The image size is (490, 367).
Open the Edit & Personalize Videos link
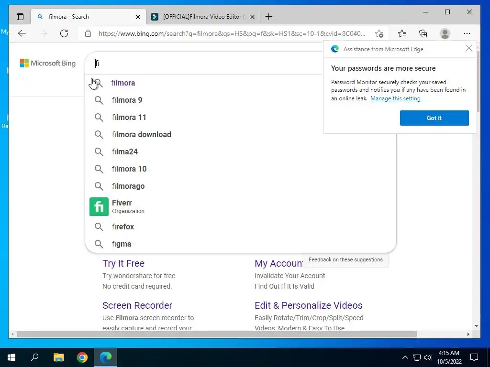point(309,305)
